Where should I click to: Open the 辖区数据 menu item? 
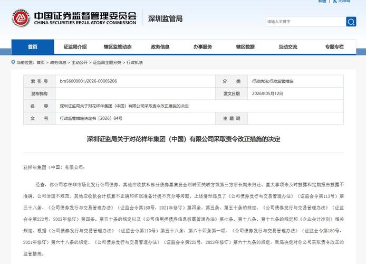tap(245, 46)
